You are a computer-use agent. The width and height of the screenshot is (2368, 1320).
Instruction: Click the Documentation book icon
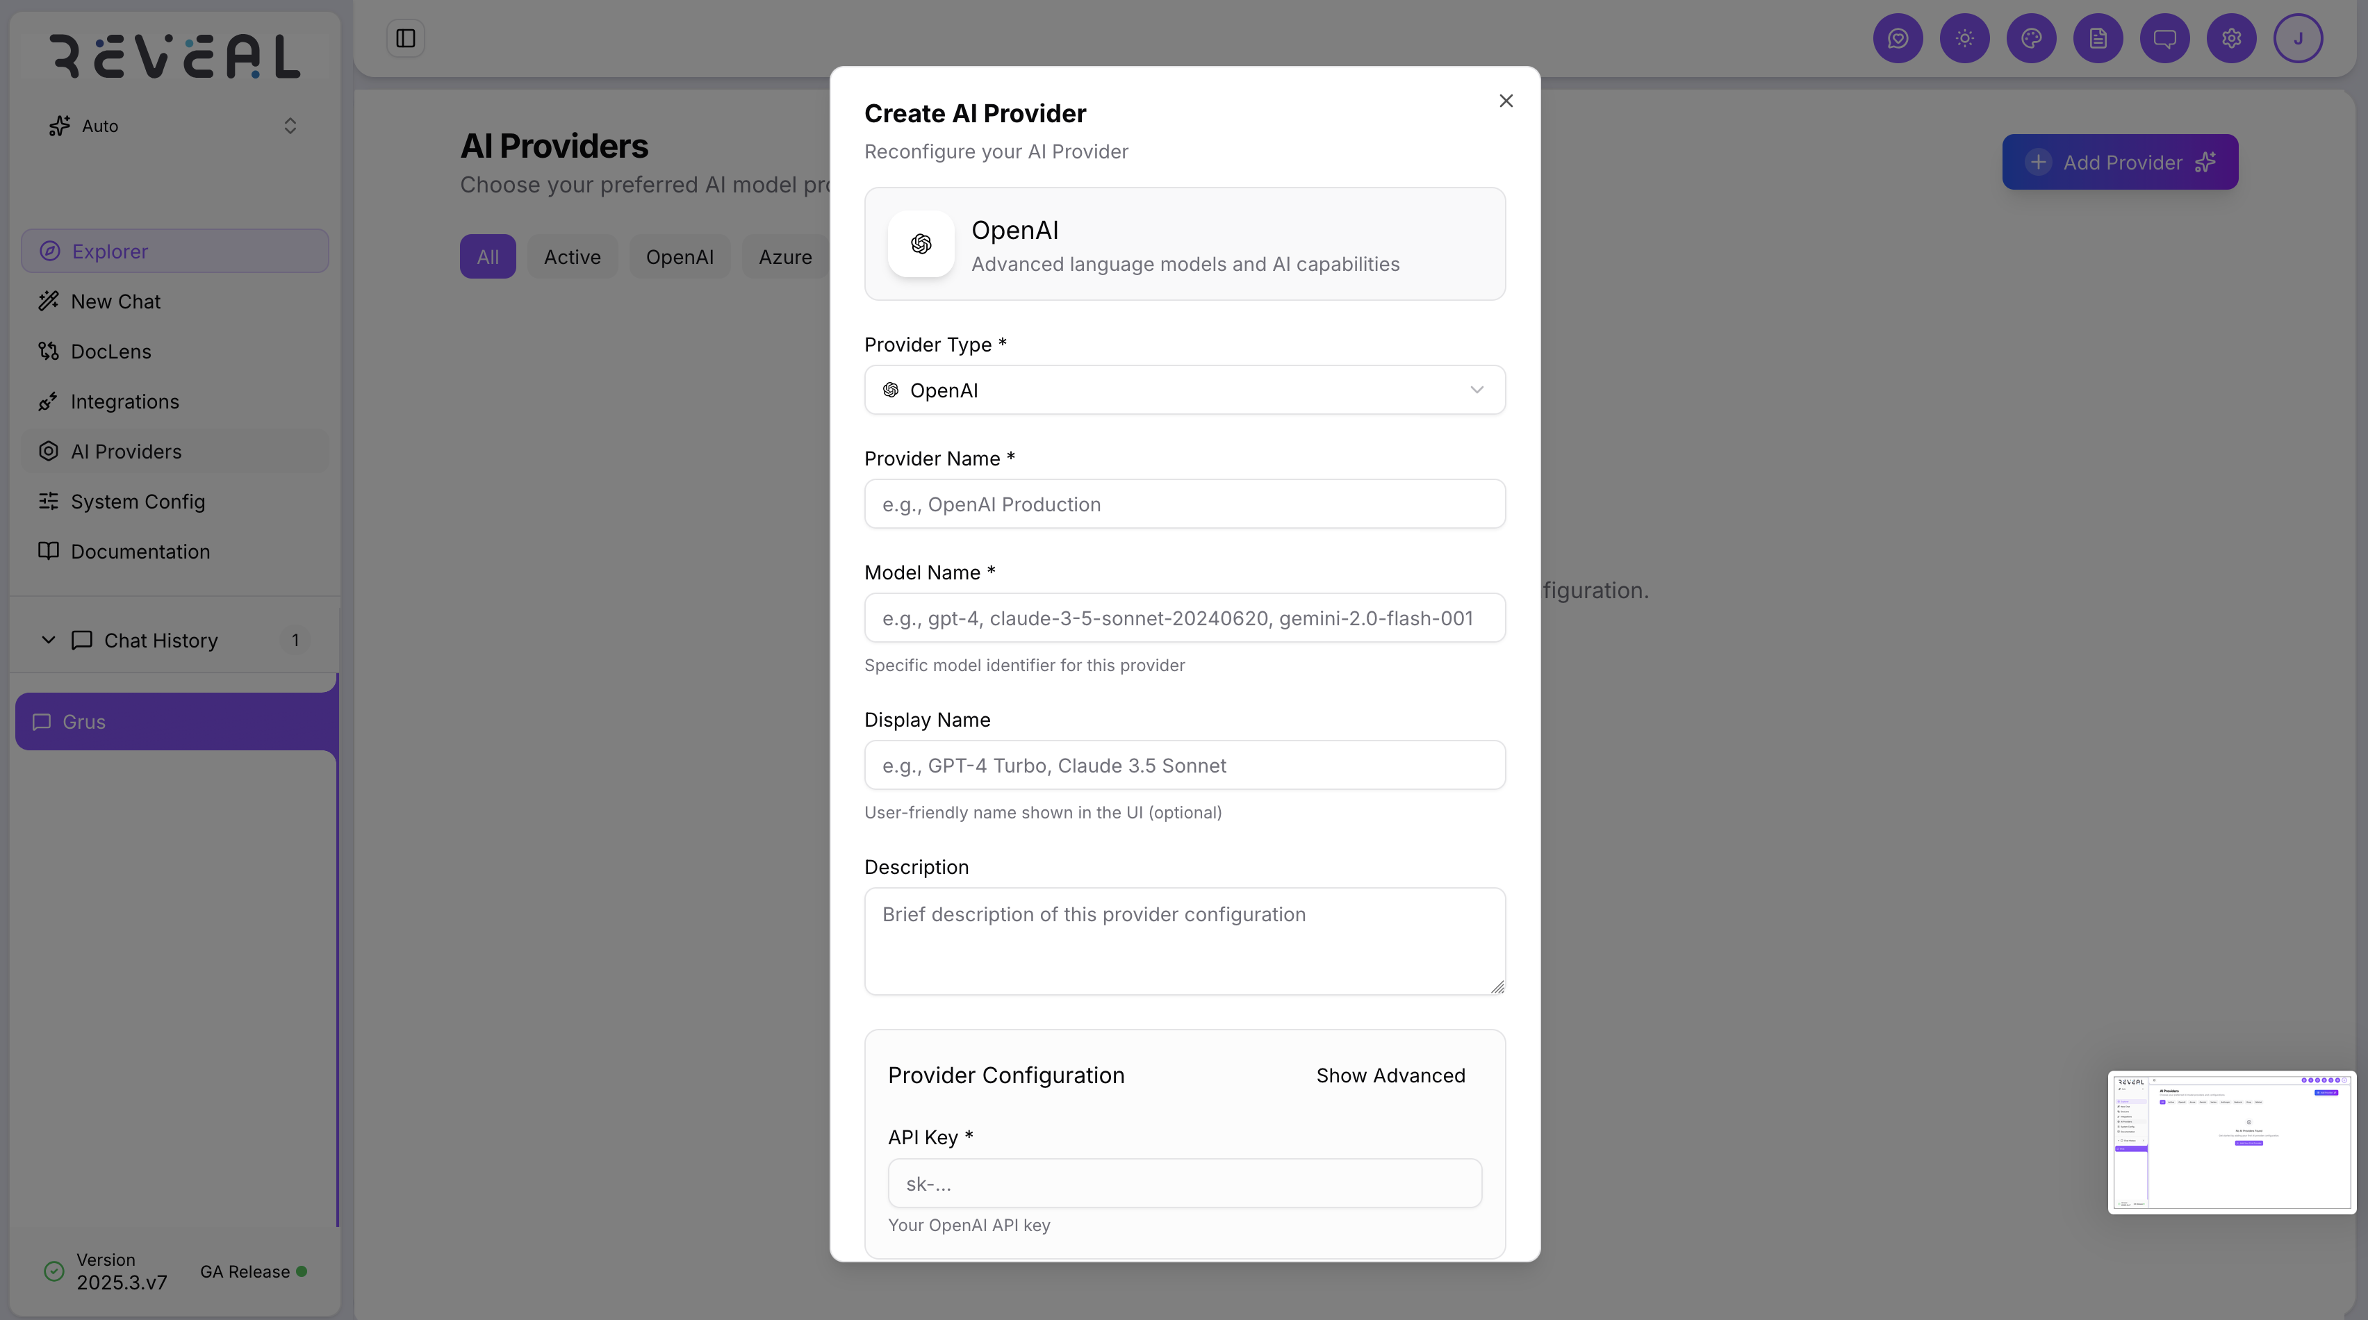coord(49,551)
